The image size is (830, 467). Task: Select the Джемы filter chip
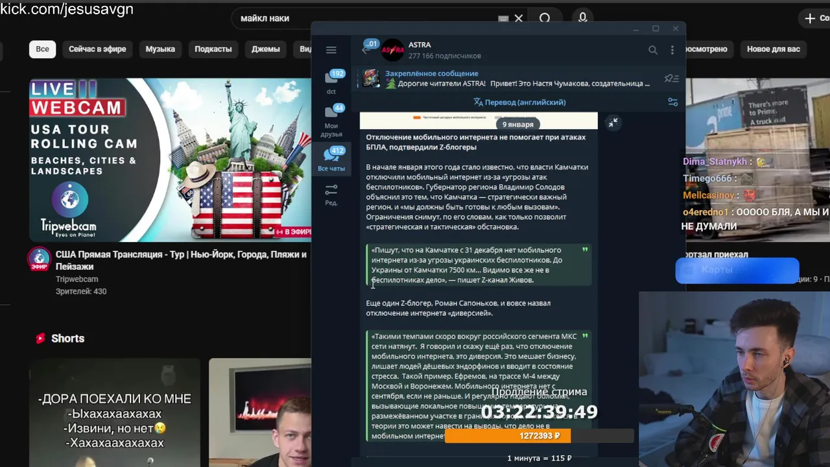pos(265,49)
